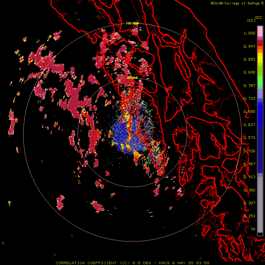The height and width of the screenshot is (265, 265).
Task: Click the 0.627 color scale value
Action: [x=249, y=125]
